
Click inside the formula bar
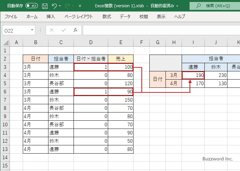[161, 30]
